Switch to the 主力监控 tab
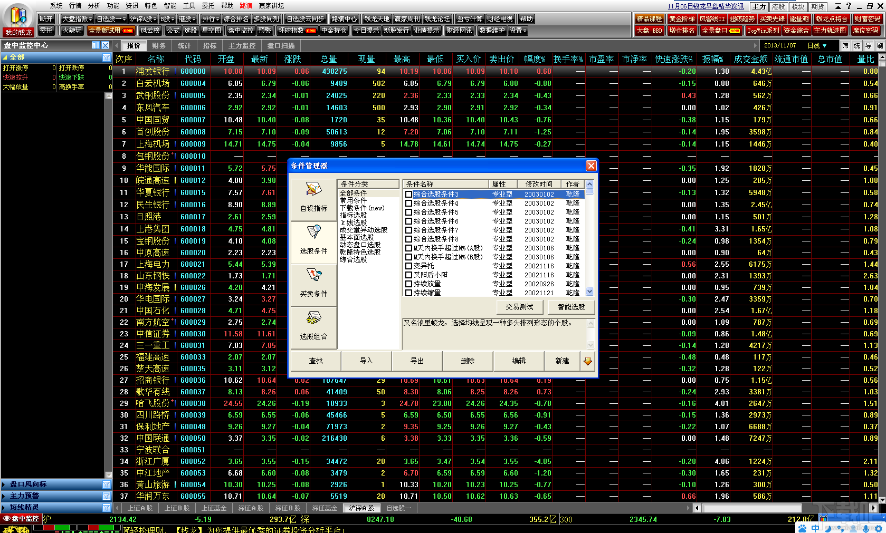 point(242,46)
